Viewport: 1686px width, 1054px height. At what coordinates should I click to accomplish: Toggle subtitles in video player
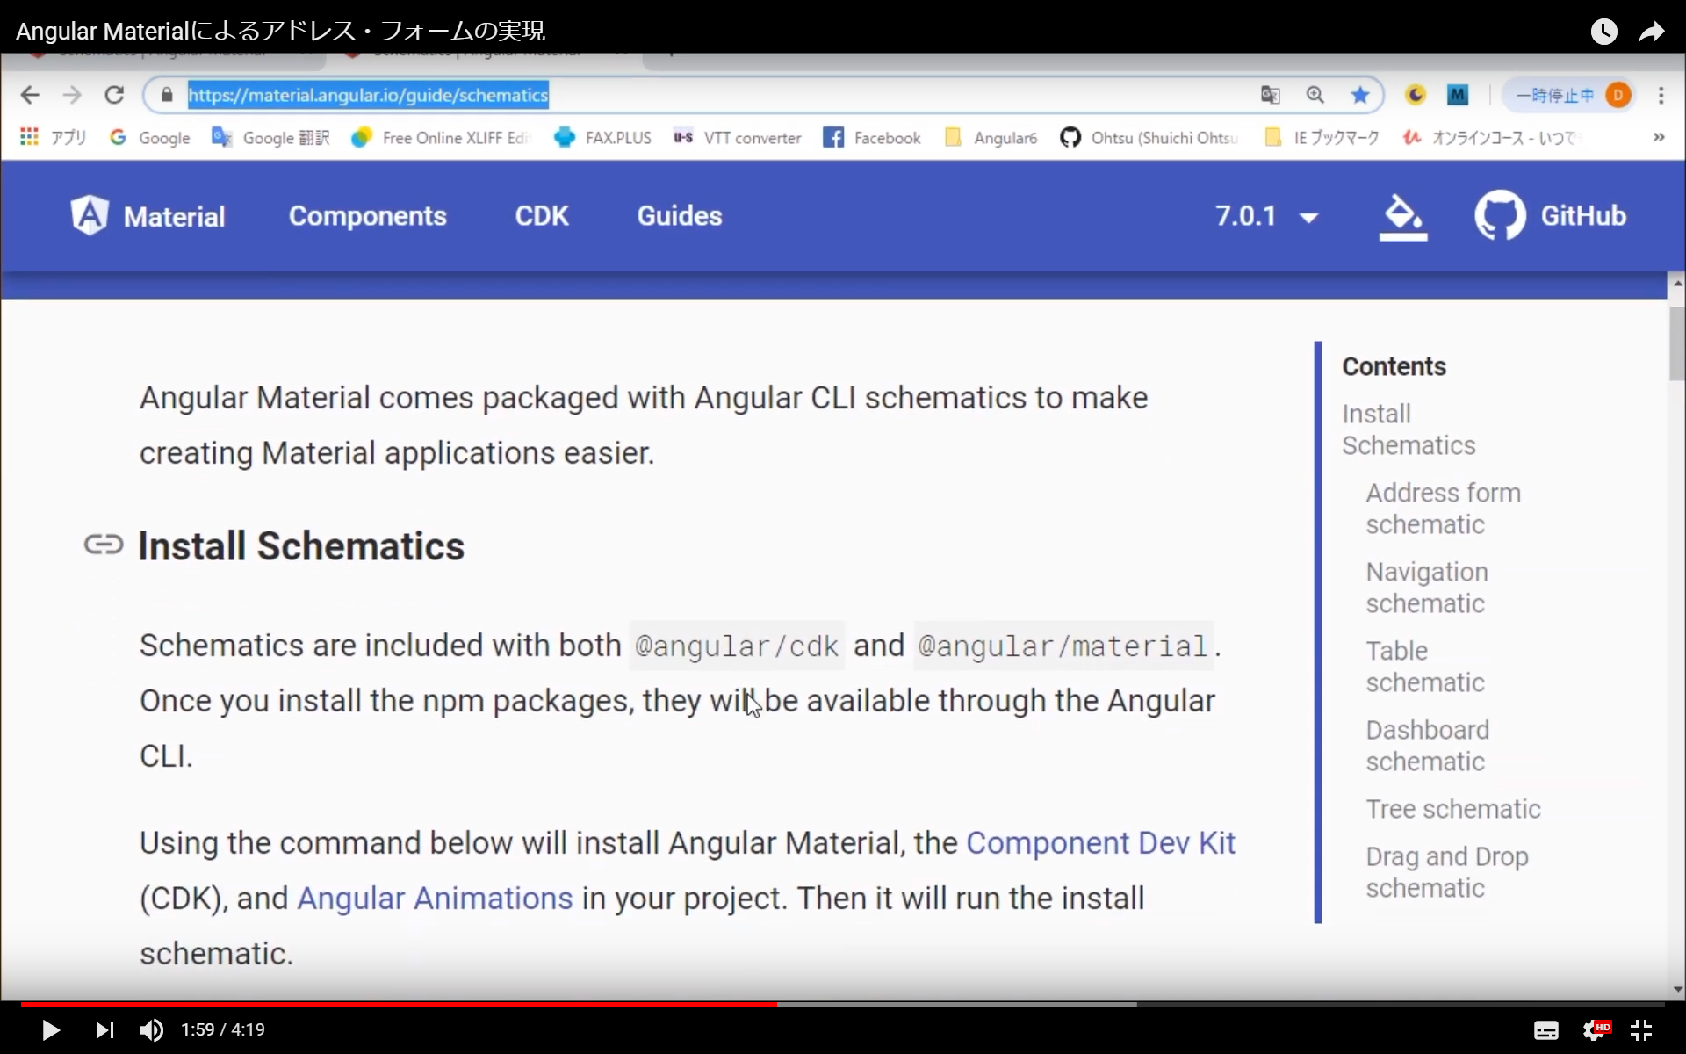pyautogui.click(x=1545, y=1030)
